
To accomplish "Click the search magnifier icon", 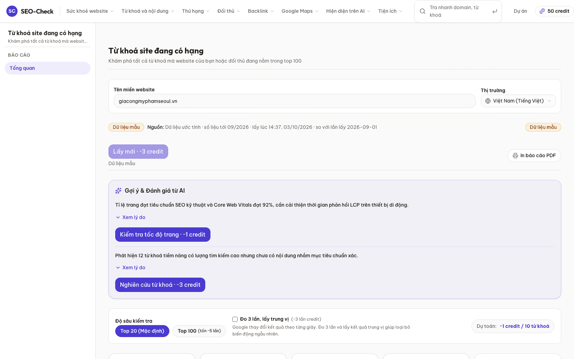I will (x=423, y=11).
